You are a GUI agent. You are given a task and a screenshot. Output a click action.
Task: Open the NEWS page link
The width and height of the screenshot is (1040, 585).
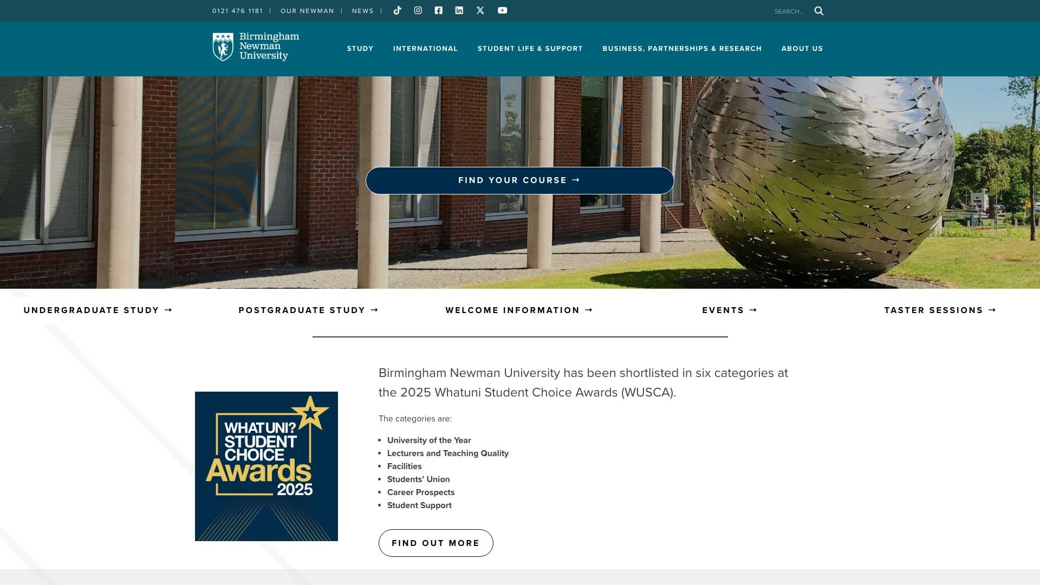(363, 10)
